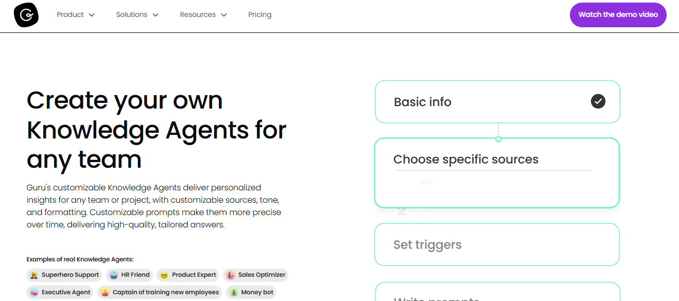This screenshot has height=301, width=679.
Task: Go to the Pricing page
Action: point(259,15)
